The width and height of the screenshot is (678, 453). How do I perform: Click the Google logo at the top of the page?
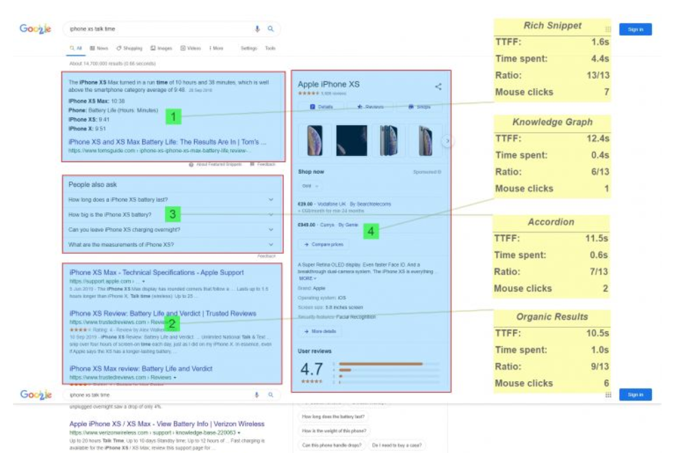(x=36, y=29)
